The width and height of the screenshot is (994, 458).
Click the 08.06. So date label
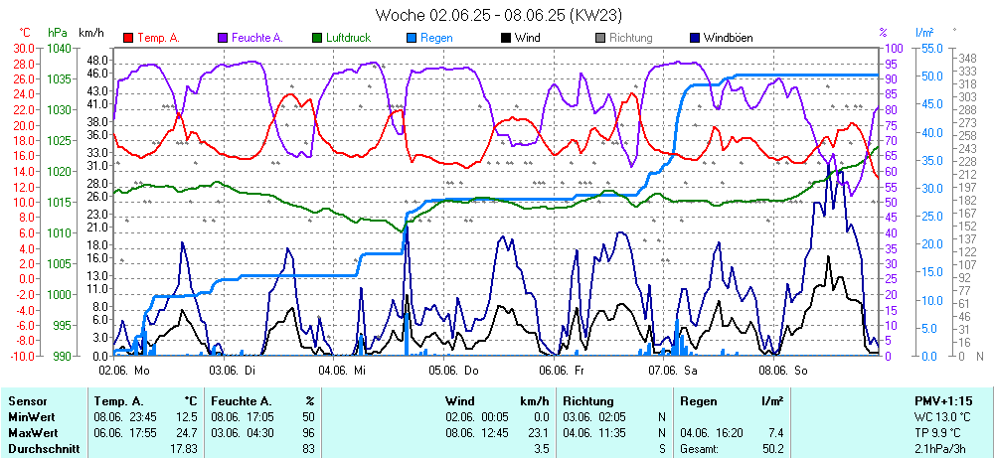pyautogui.click(x=781, y=370)
